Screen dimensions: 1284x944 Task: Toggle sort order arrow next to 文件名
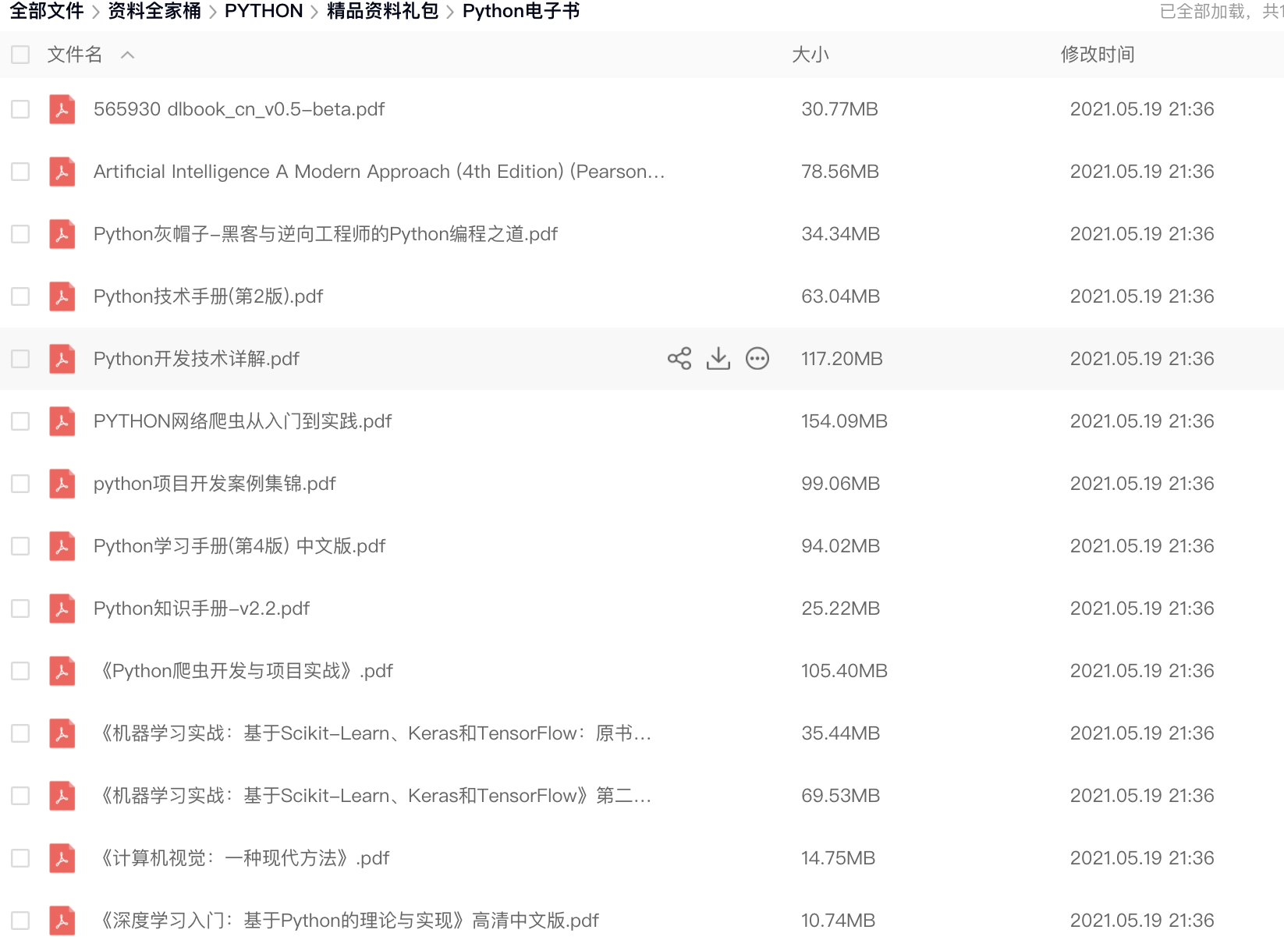[x=128, y=55]
